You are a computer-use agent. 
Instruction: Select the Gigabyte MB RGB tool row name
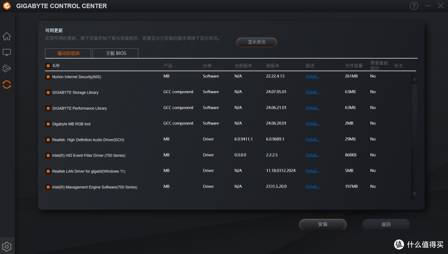click(71, 124)
